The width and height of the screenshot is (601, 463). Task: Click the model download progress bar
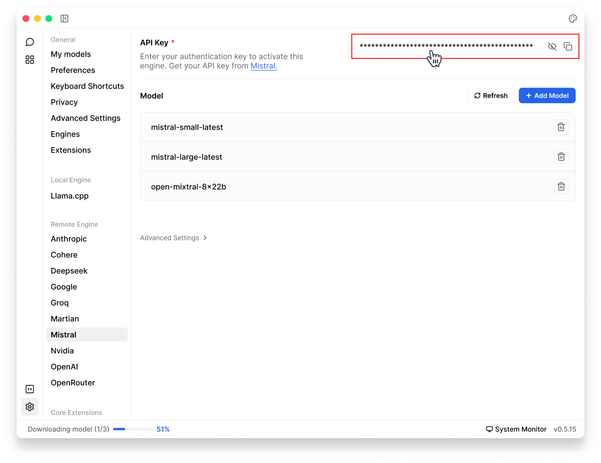[x=133, y=429]
